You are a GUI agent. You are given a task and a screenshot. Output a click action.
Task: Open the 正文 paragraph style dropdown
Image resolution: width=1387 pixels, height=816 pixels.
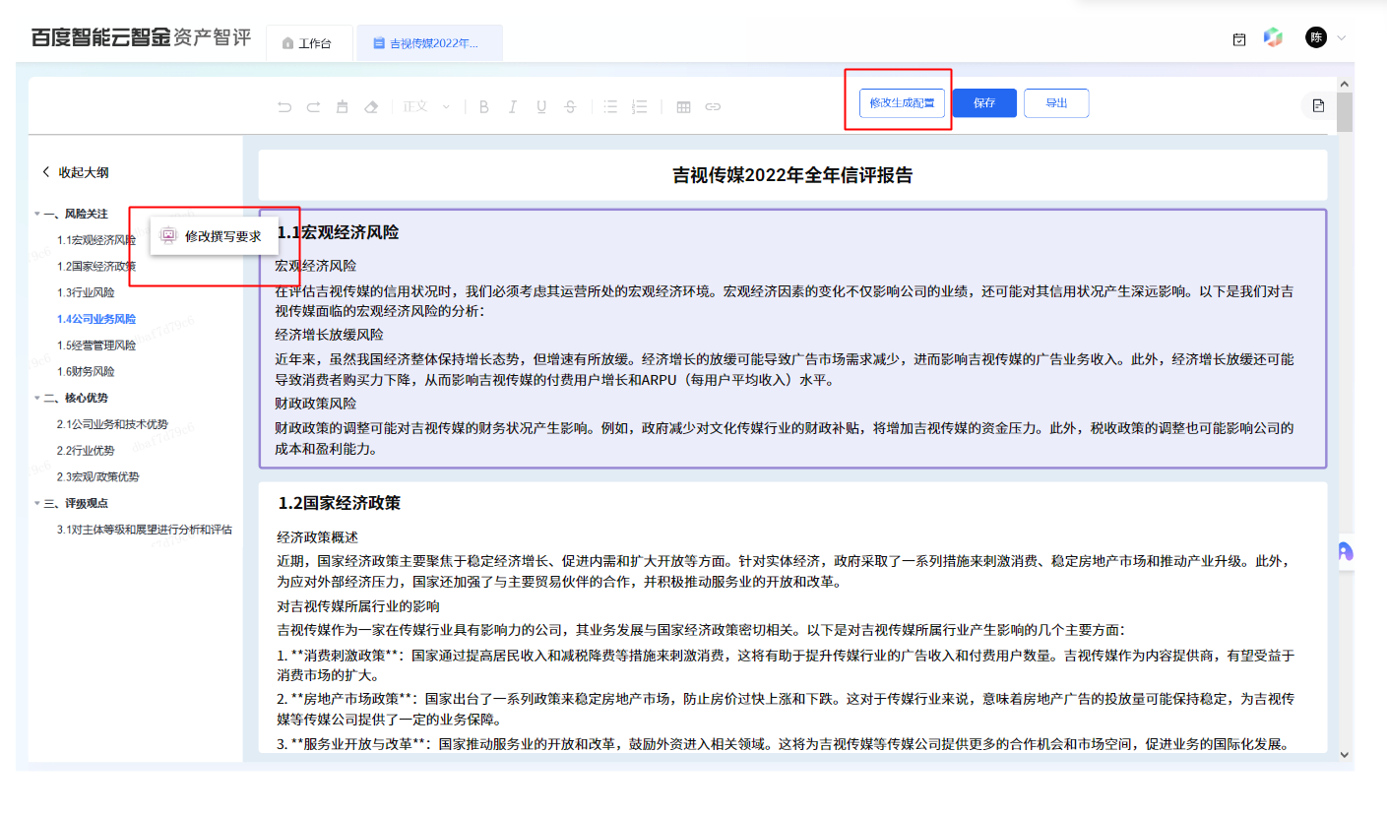point(425,106)
